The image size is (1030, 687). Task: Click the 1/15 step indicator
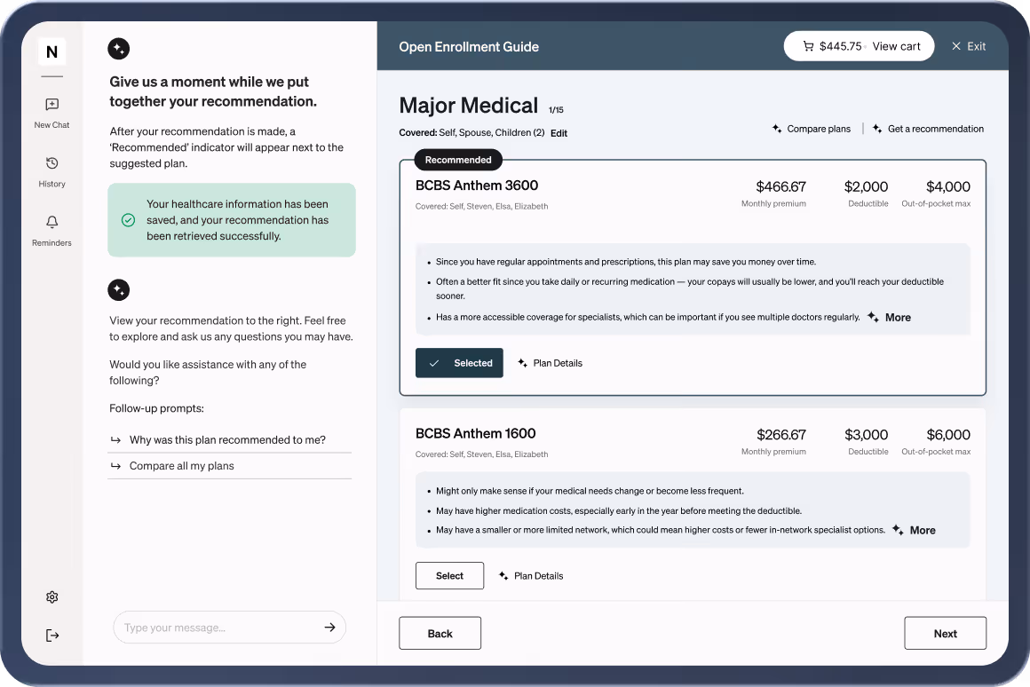point(556,110)
